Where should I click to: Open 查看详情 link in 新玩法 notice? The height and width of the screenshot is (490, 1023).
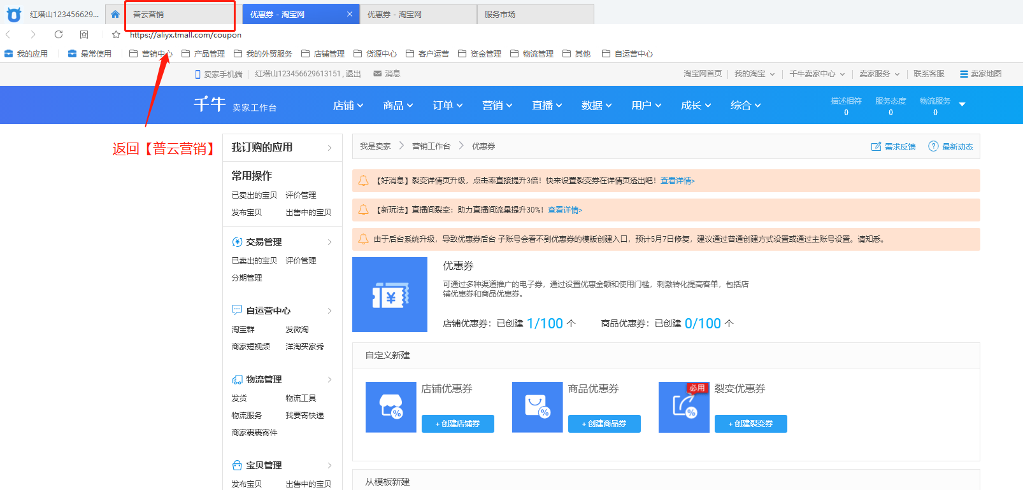point(565,210)
